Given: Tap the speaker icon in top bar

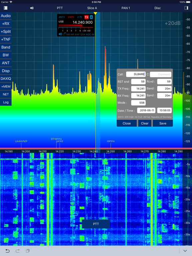Looking at the screenshot, I should (x=32, y=8).
